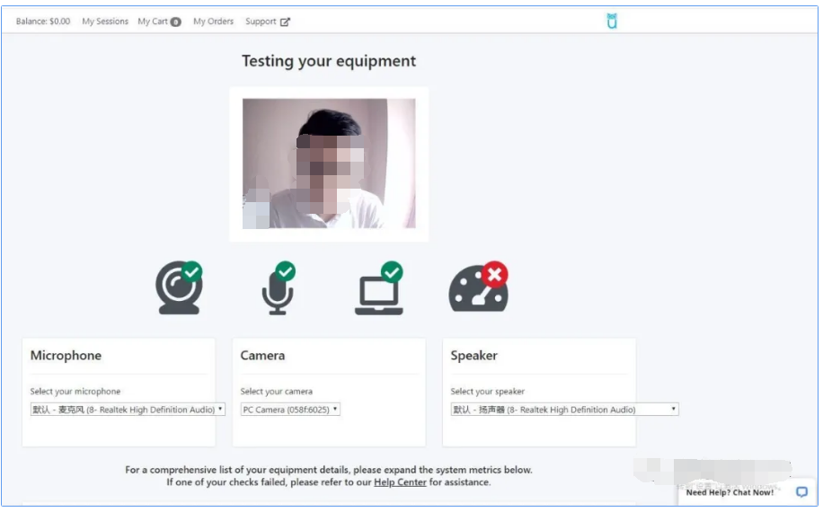
Task: Click the Speaker panel heading
Action: pos(473,356)
